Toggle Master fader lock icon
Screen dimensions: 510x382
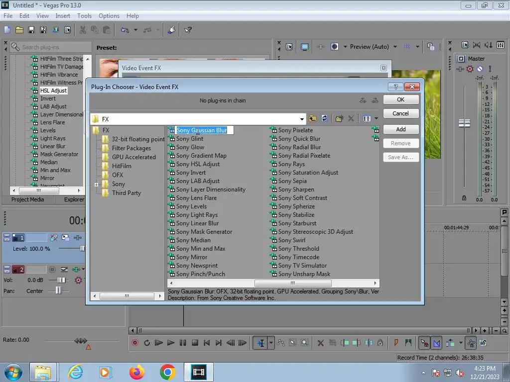coord(464,198)
